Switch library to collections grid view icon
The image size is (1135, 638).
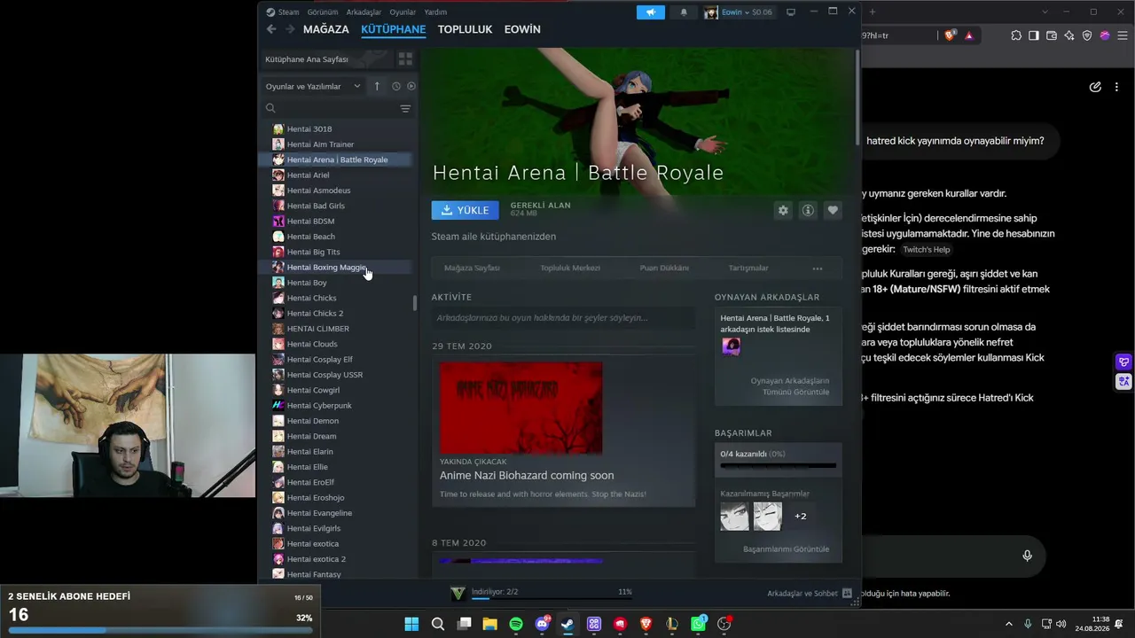pyautogui.click(x=405, y=59)
